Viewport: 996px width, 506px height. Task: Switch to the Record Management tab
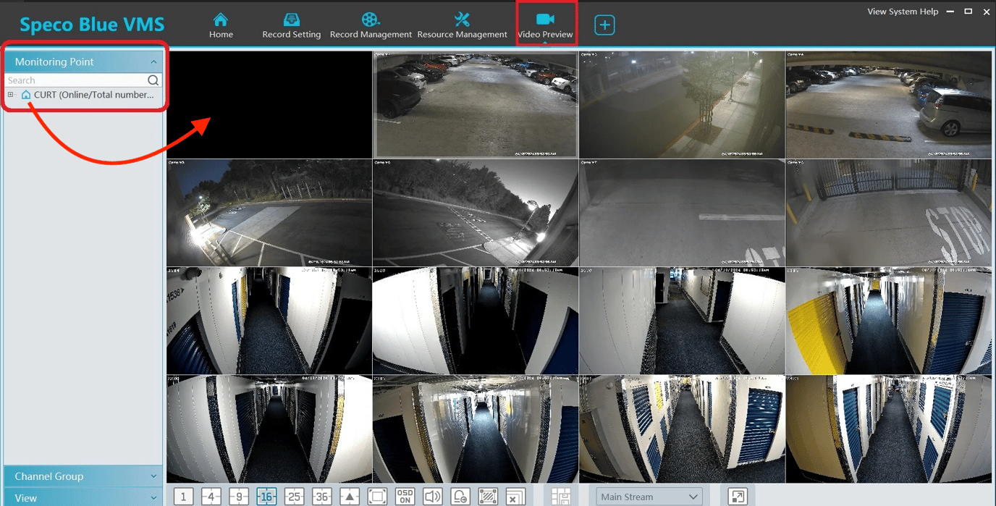coord(371,24)
